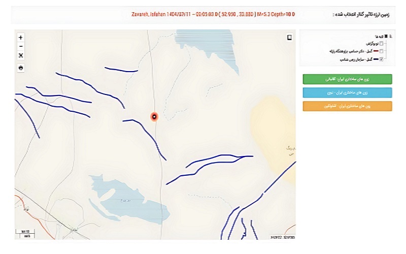Click the orange structural zones button
Image resolution: width=406 pixels, height=254 pixels.
347,106
